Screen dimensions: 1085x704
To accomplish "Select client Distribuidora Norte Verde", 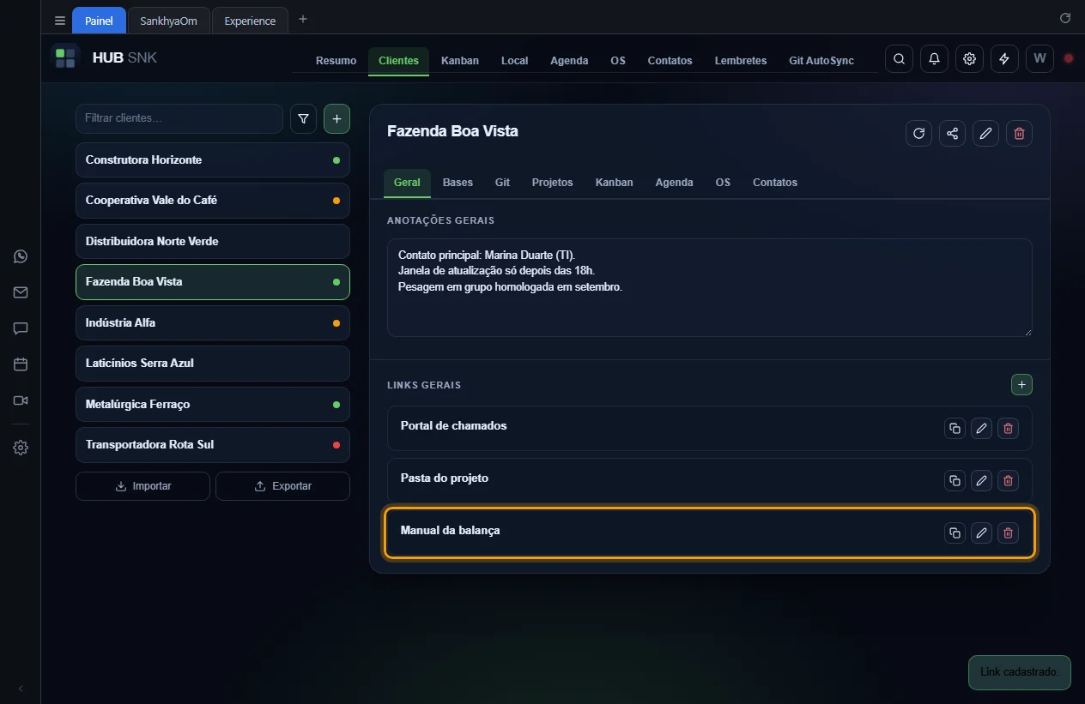I will 213,242.
